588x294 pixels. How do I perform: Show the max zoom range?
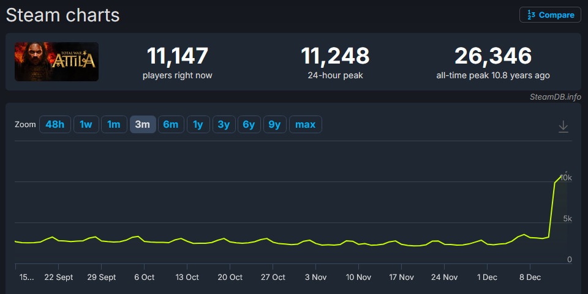click(305, 125)
